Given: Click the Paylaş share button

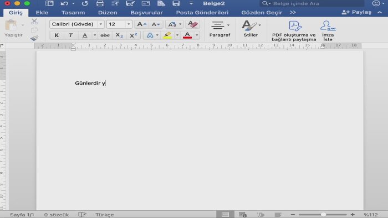Looking at the screenshot, I should (356, 12).
